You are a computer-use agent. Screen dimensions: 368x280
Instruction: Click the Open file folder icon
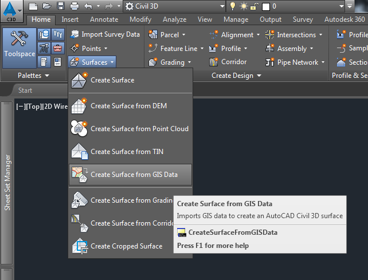tap(46, 6)
